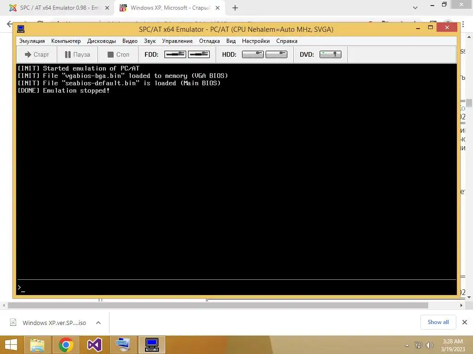Image resolution: width=473 pixels, height=354 pixels.
Task: Click the "Started emulation of PC/AT" console line
Action: 79,68
